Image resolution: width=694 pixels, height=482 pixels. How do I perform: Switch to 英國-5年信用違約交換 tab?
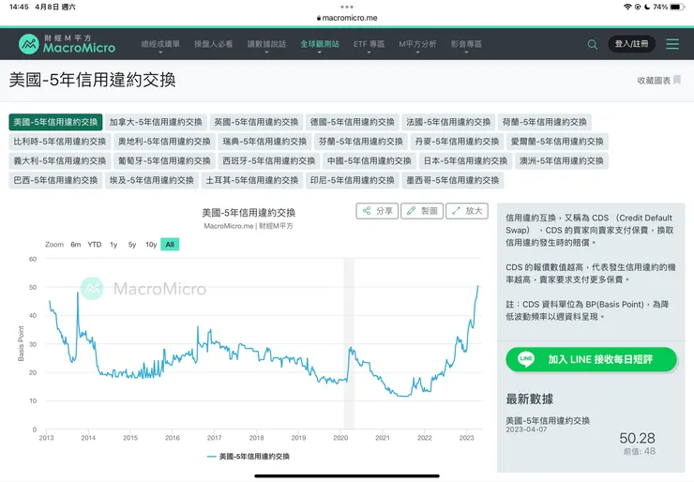tap(256, 122)
